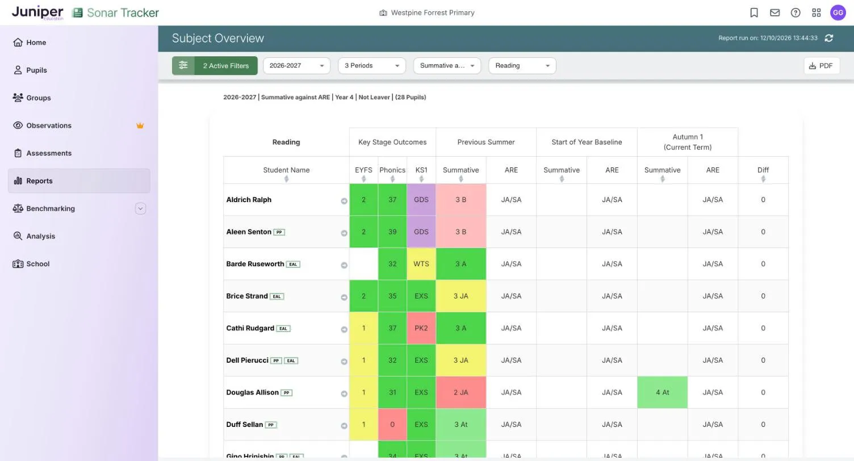Go to Home in sidebar
This screenshot has height=461, width=854.
click(x=79, y=43)
